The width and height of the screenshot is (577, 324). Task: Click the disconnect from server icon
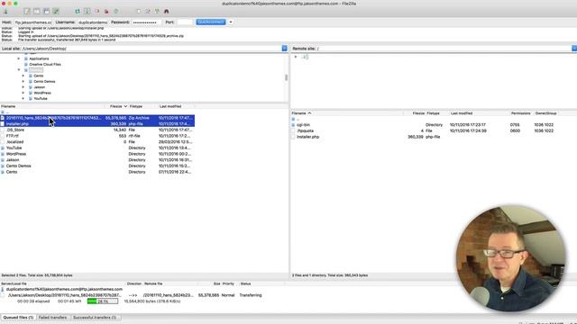coord(106,12)
